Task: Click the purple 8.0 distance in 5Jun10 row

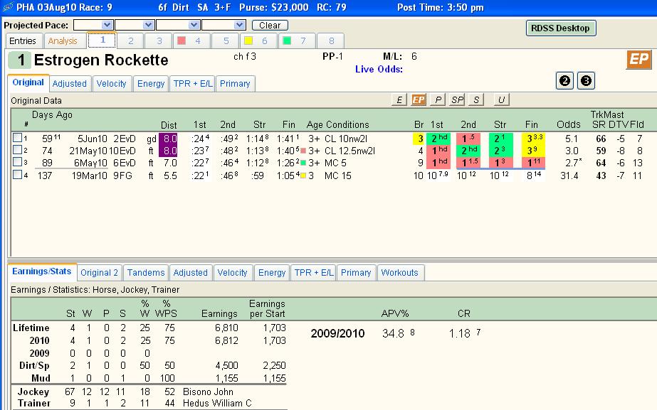Action: point(169,139)
